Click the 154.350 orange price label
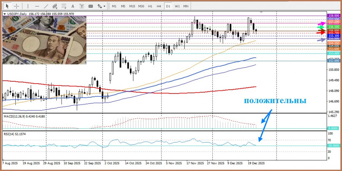The image size is (342, 171). pos(334,43)
